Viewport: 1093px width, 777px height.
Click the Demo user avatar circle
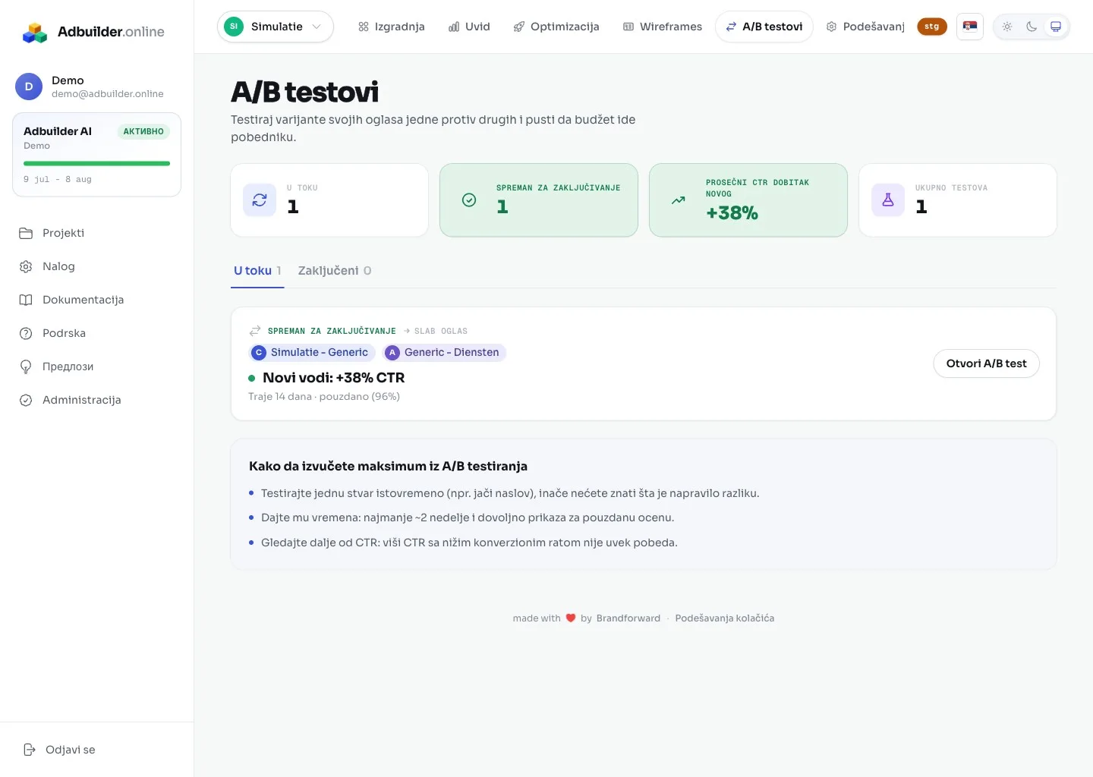coord(29,87)
